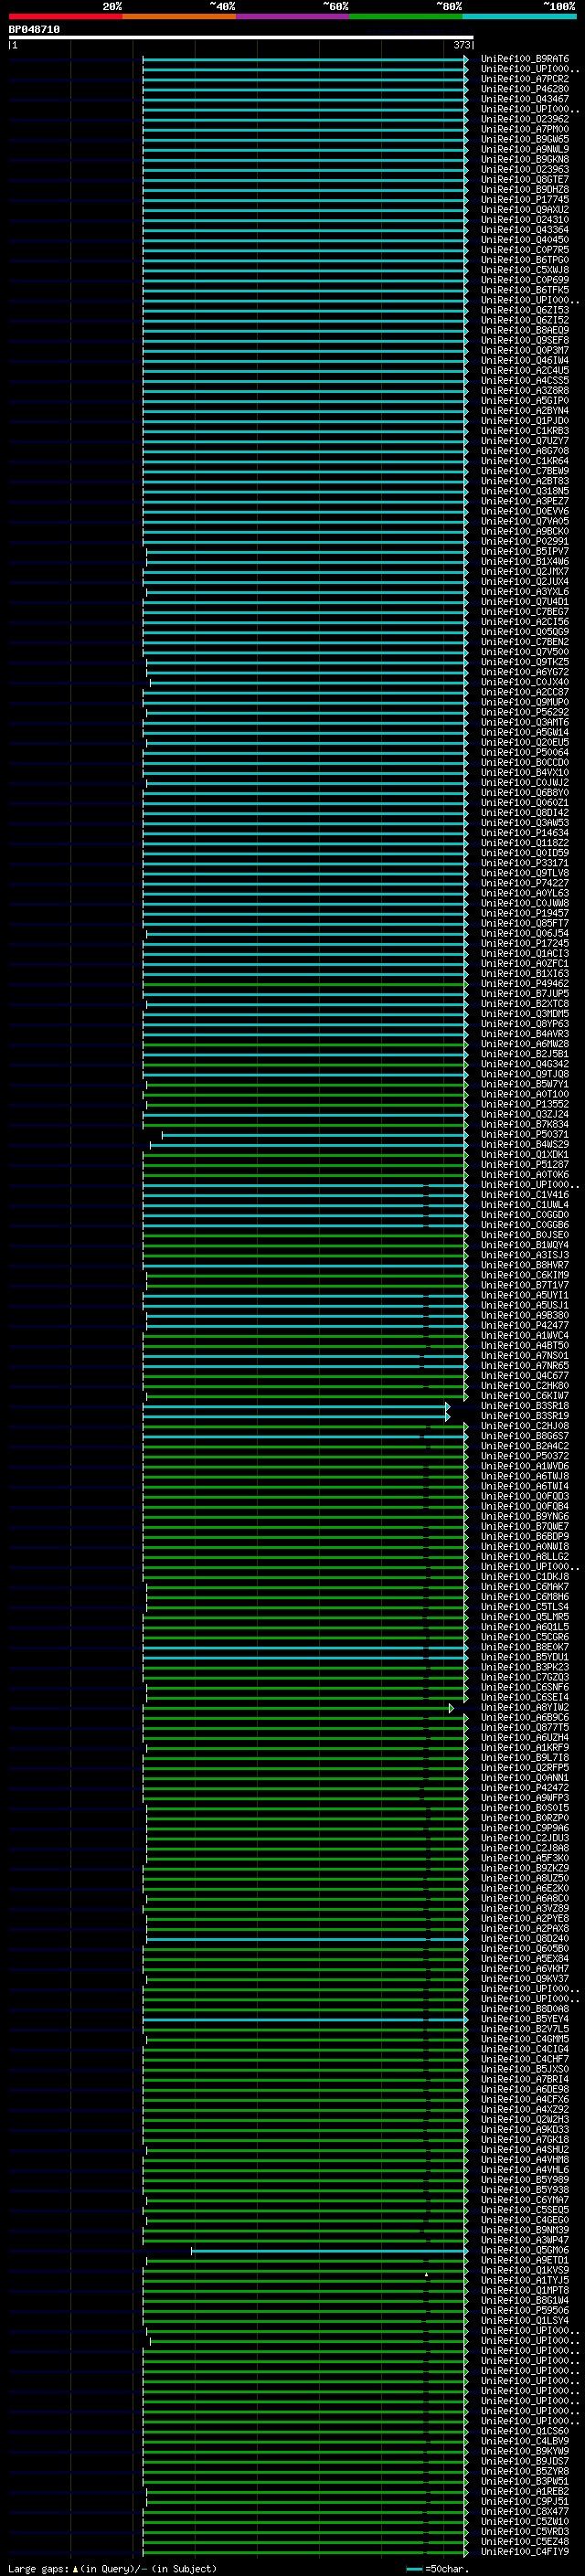Click the white query sequence bar
The width and height of the screenshot is (585, 2576).
pos(241,38)
